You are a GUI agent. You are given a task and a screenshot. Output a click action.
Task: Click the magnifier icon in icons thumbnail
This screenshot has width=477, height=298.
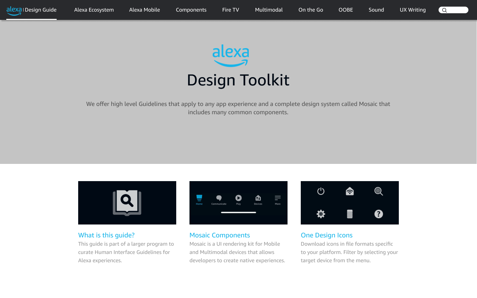[x=379, y=191]
